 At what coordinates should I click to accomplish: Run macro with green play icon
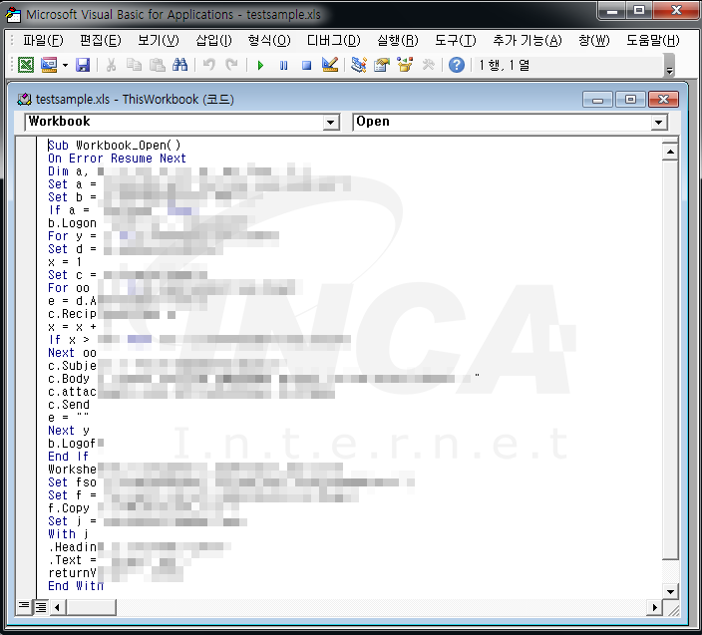pos(260,66)
